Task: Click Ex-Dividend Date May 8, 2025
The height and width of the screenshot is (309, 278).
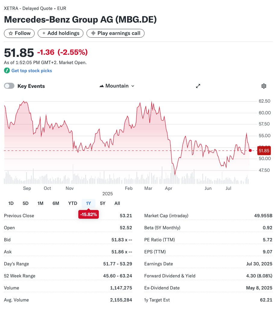Action: point(259,288)
